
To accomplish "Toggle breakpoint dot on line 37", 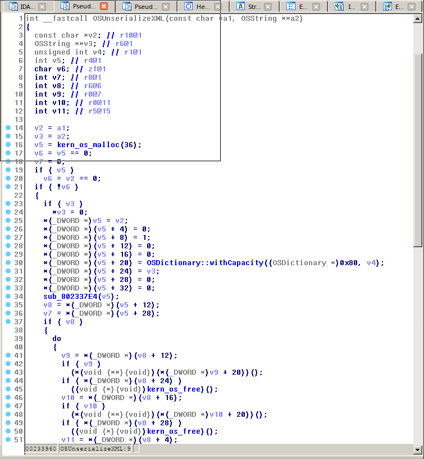I will point(8,322).
